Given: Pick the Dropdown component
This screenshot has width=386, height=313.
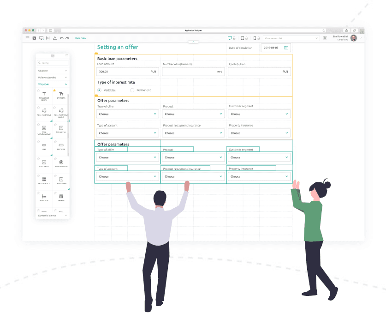Looking at the screenshot, I should click(61, 181).
